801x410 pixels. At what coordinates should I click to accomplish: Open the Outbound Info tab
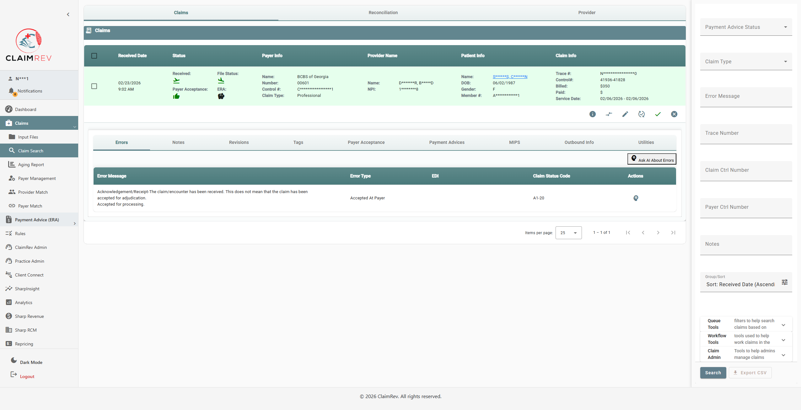(x=579, y=142)
